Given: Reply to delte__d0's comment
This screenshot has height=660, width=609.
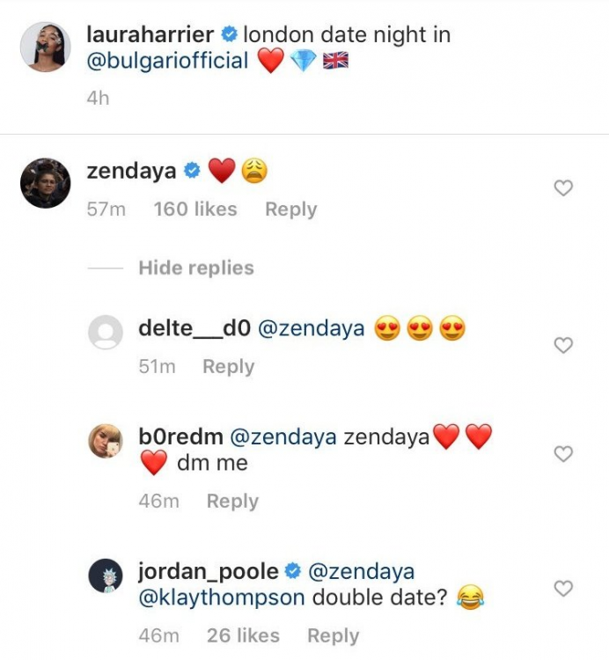Looking at the screenshot, I should click(x=228, y=367).
